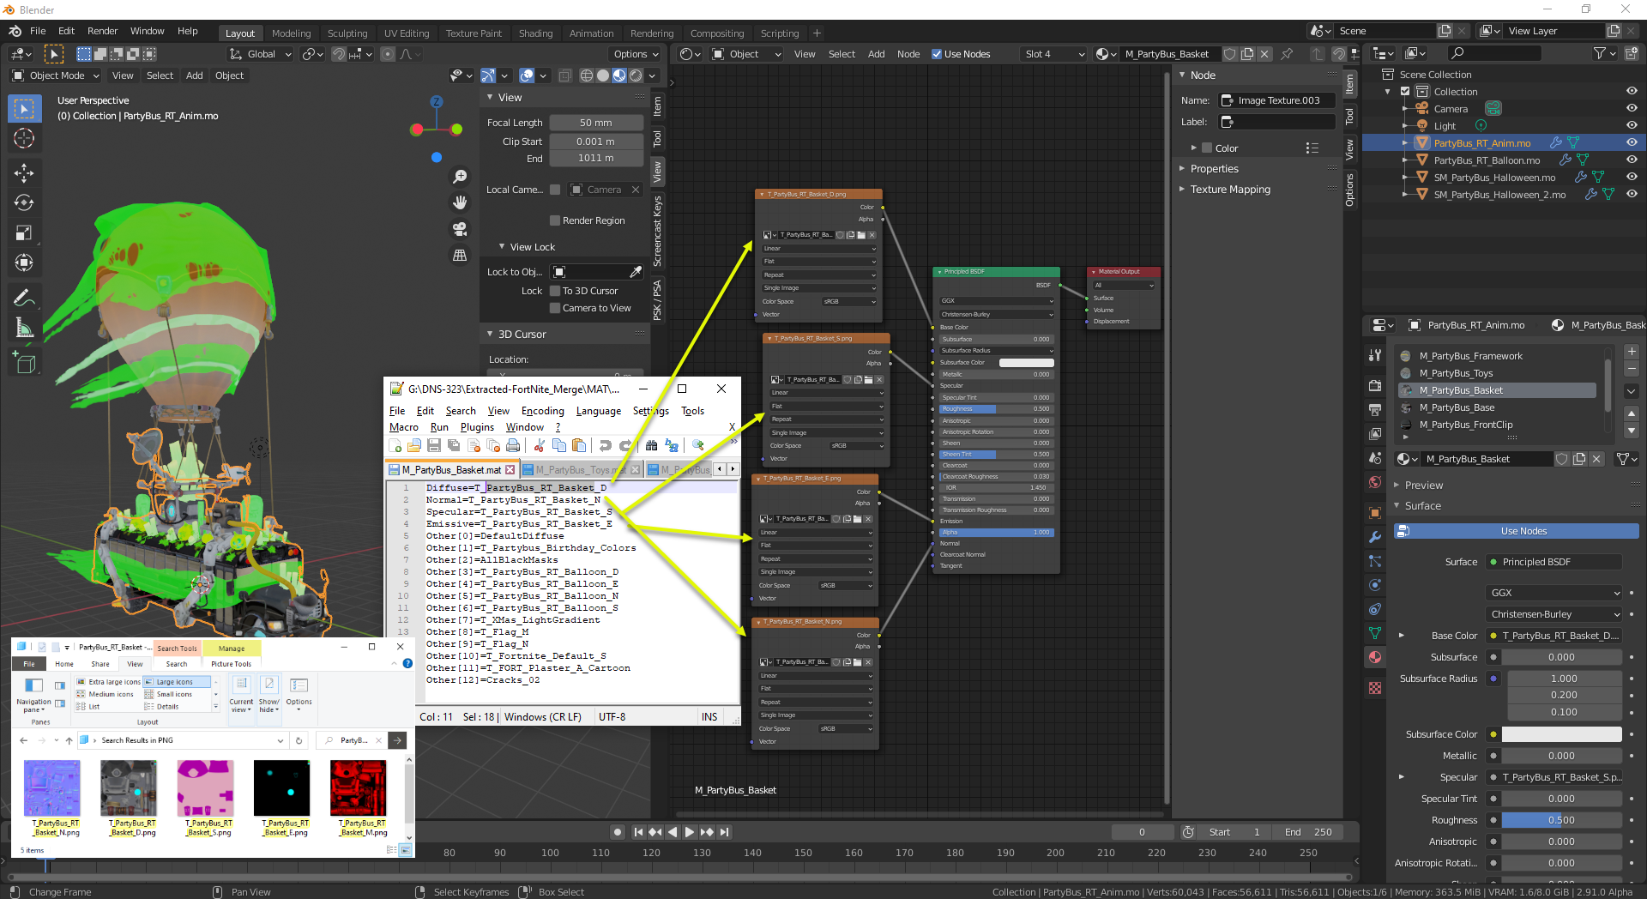Click the Save icon in Notepad++ toolbar
Screen dimensions: 1647x899
tap(434, 445)
